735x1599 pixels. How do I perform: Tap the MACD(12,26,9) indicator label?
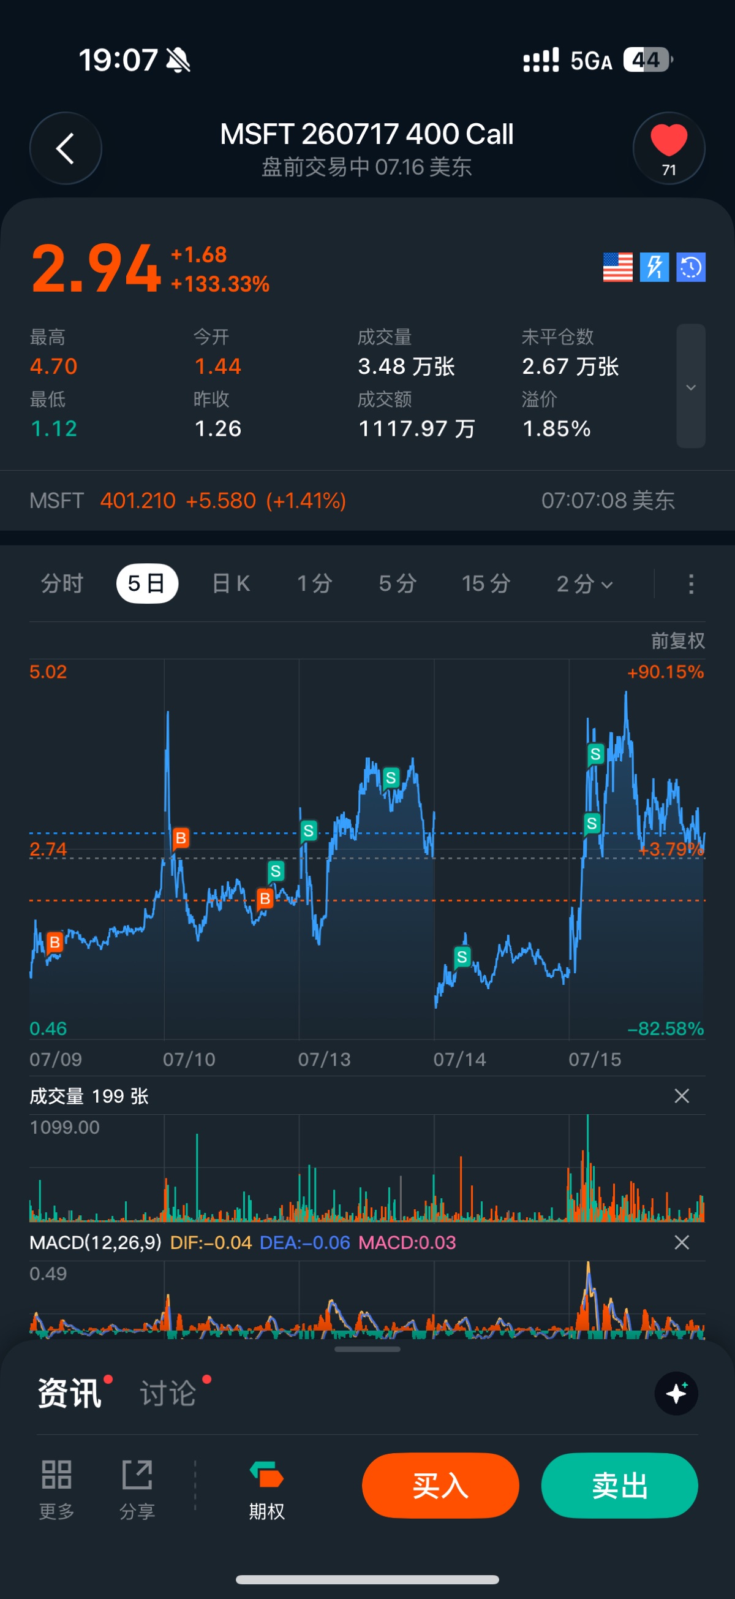96,1243
